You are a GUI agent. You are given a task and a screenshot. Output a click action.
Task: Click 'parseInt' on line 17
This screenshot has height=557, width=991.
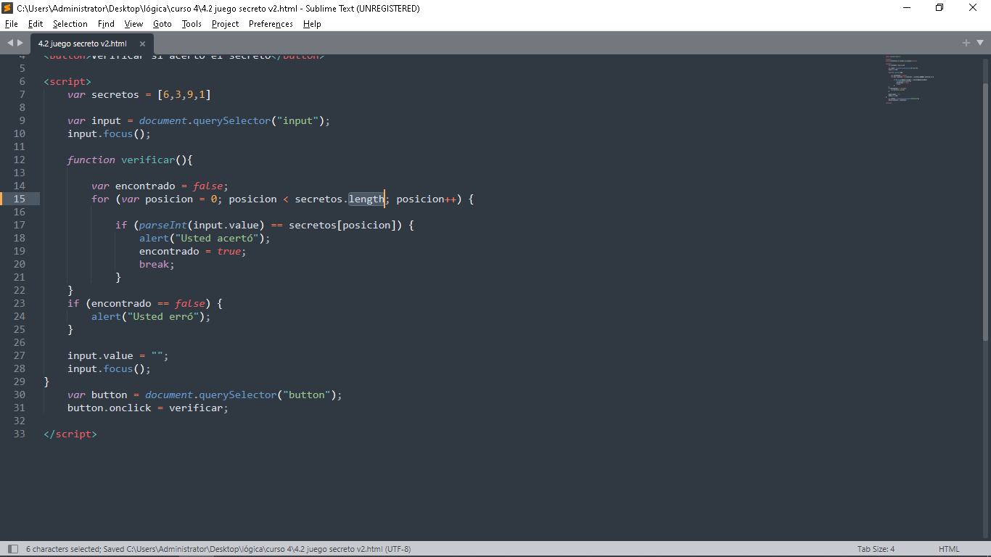163,225
